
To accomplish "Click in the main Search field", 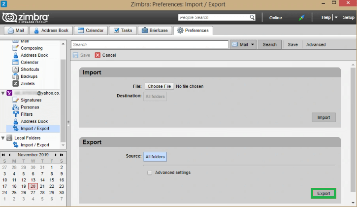I will [x=150, y=44].
